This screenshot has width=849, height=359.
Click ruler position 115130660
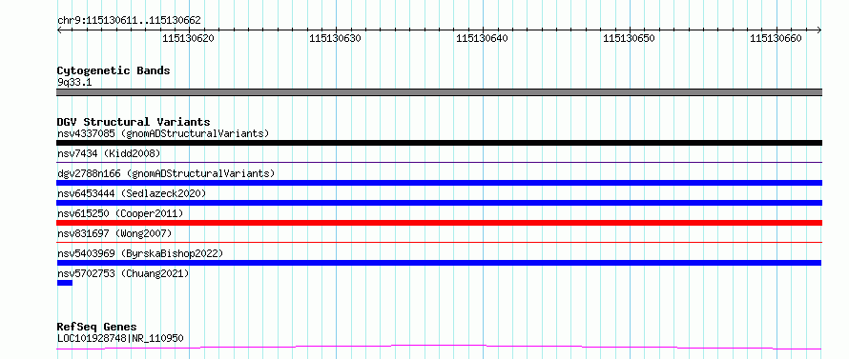tap(776, 38)
